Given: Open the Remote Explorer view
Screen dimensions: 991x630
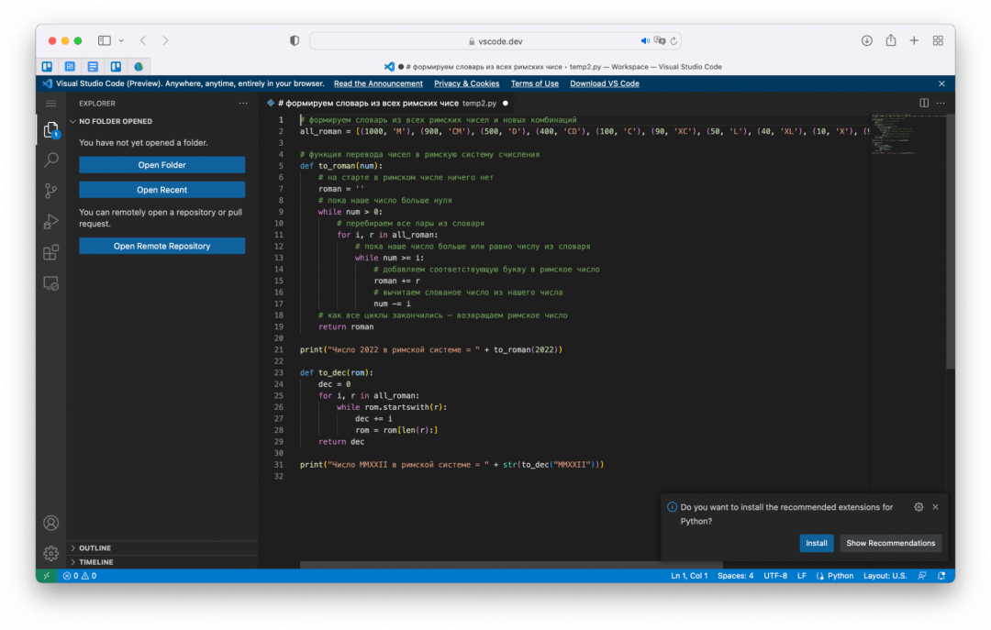Looking at the screenshot, I should [51, 283].
